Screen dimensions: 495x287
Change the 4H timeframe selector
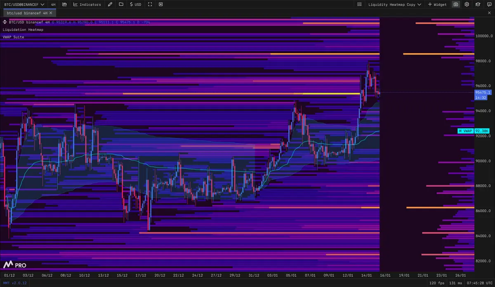[53, 5]
